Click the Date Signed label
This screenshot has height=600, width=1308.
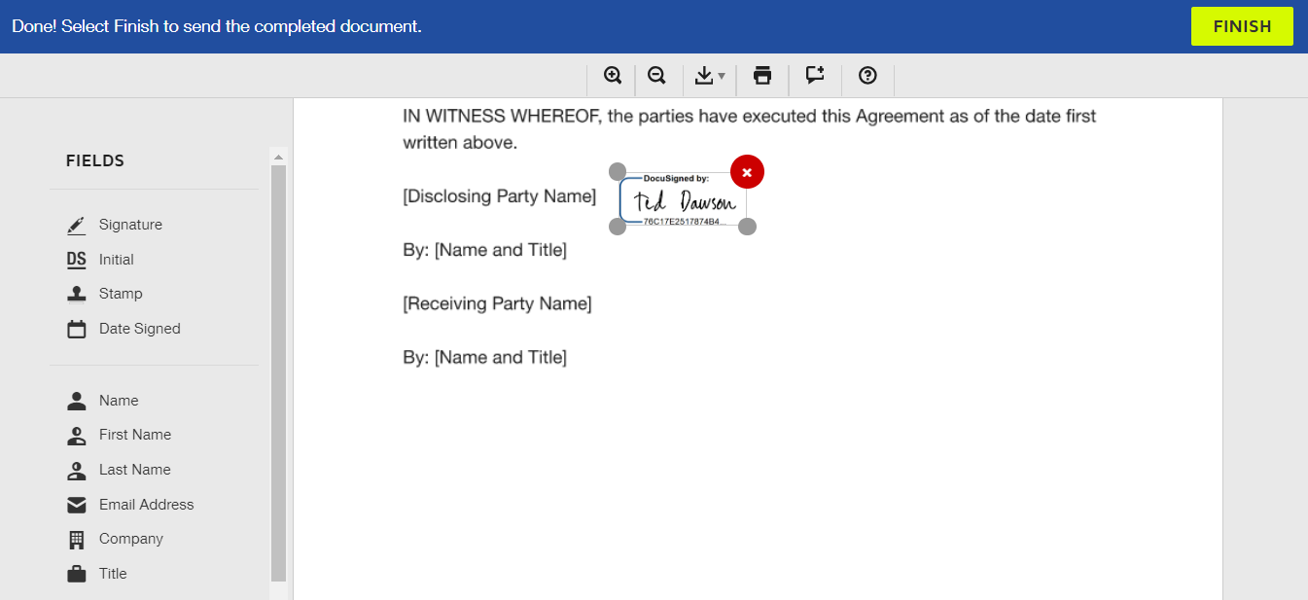(x=140, y=329)
